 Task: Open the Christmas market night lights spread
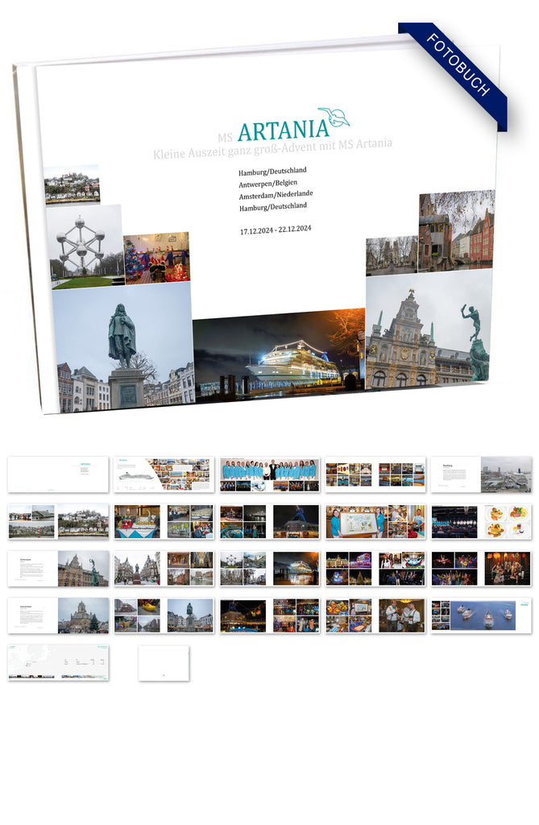pyautogui.click(x=375, y=569)
